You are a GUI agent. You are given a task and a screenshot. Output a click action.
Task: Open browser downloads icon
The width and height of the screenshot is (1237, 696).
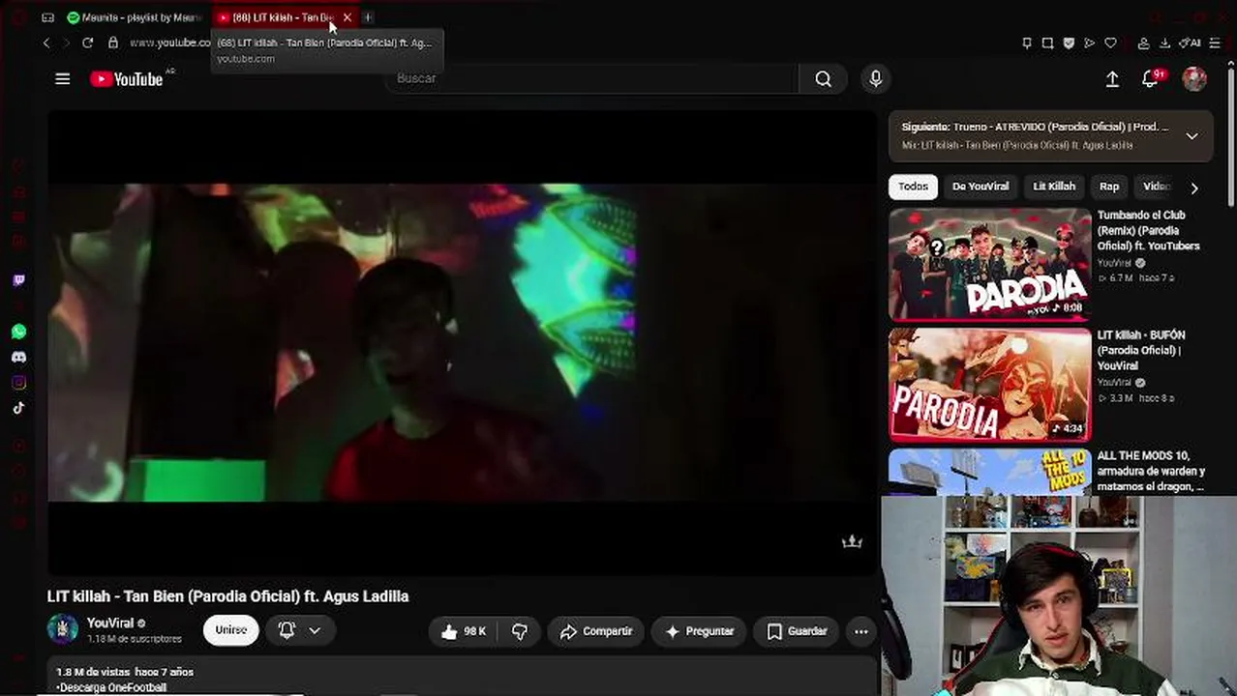[1164, 43]
